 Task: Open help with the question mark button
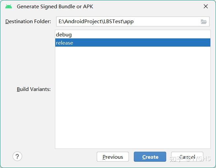pyautogui.click(x=17, y=156)
